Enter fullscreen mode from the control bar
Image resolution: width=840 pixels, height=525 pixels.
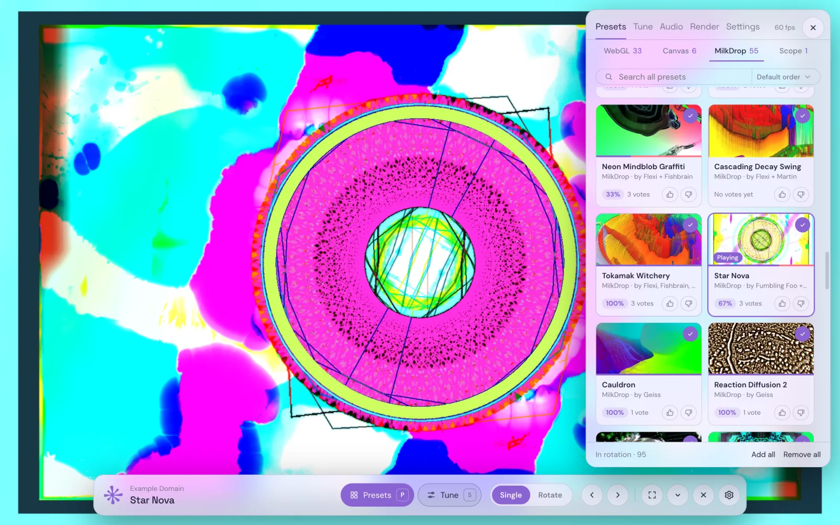click(652, 495)
